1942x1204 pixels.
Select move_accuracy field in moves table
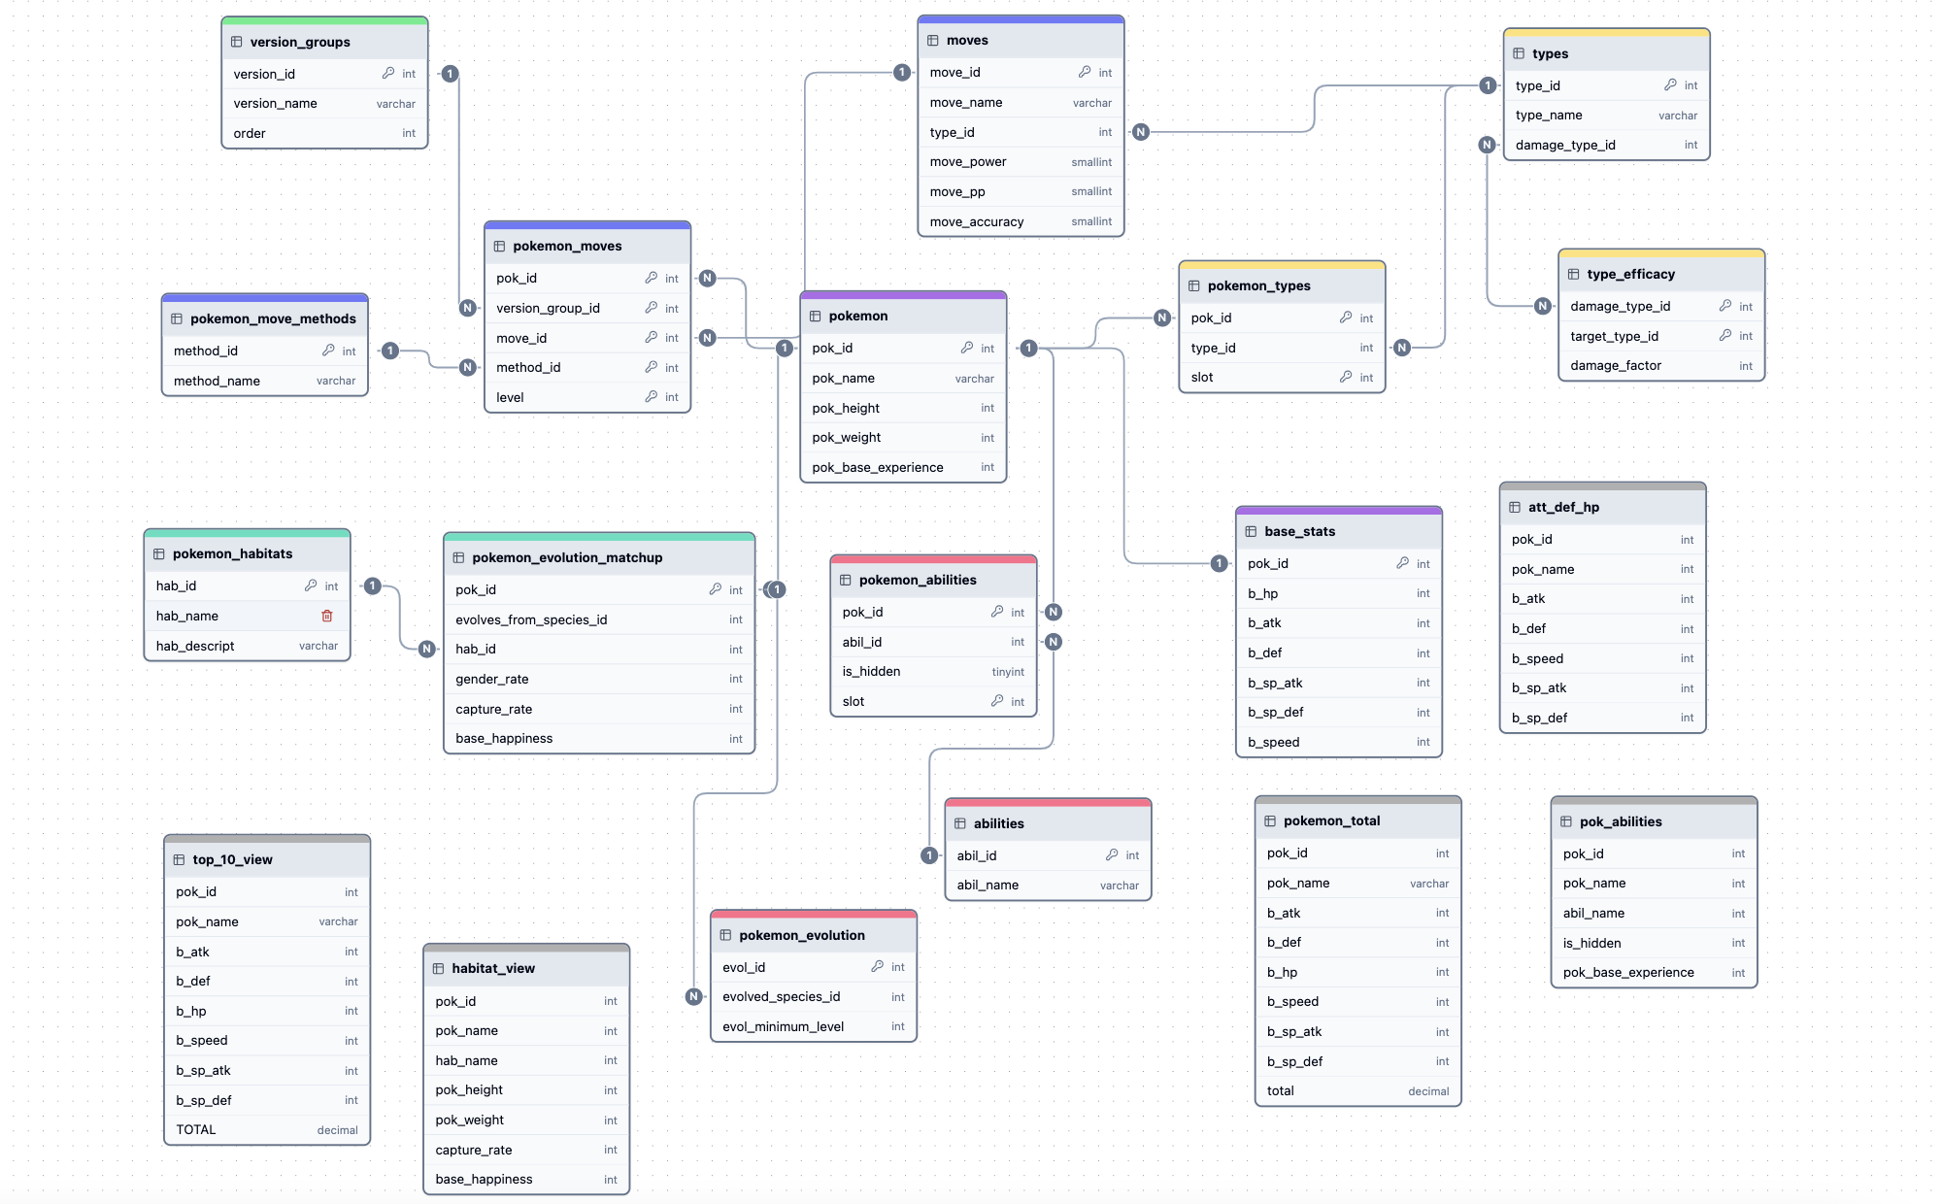point(1021,221)
